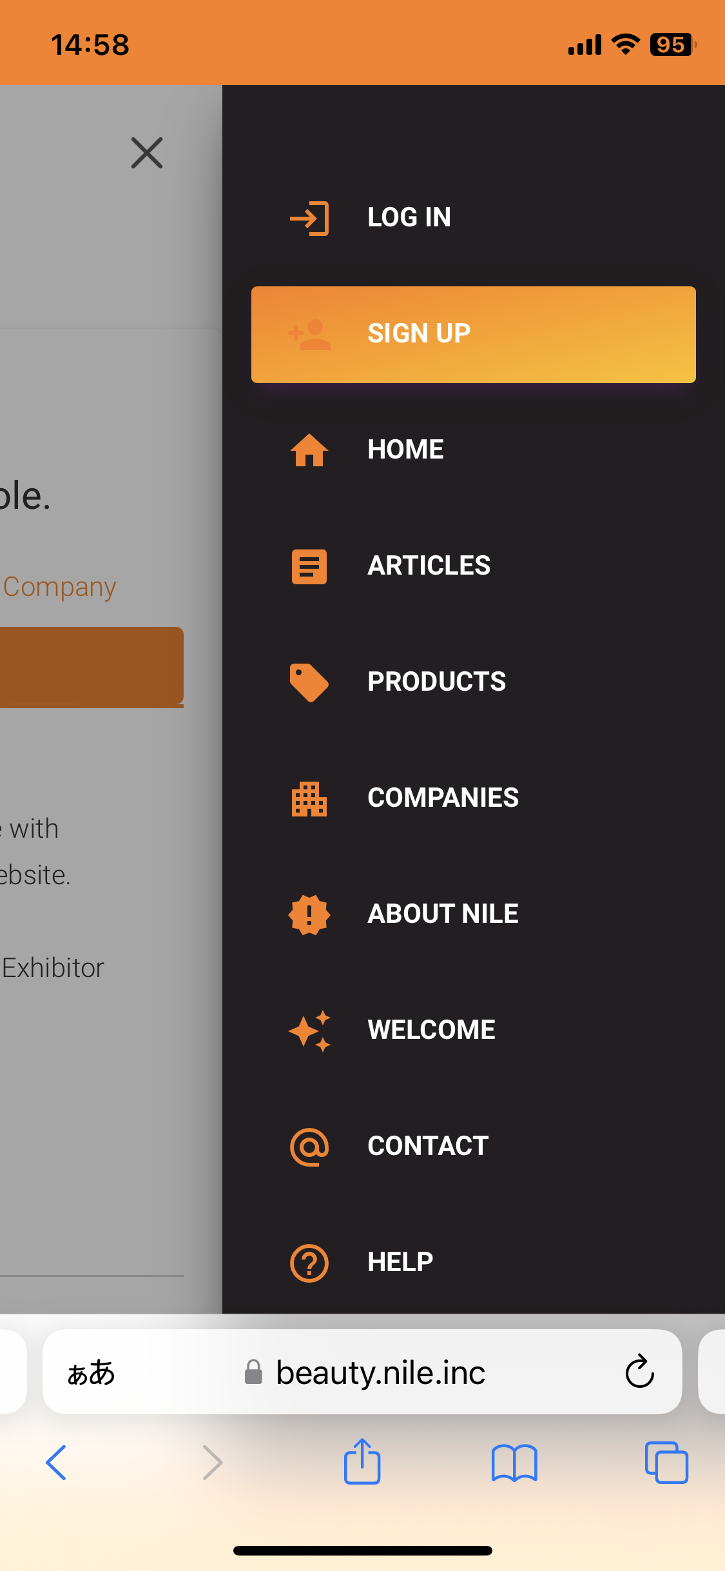Tap the home house icon
The image size is (725, 1571).
point(309,450)
